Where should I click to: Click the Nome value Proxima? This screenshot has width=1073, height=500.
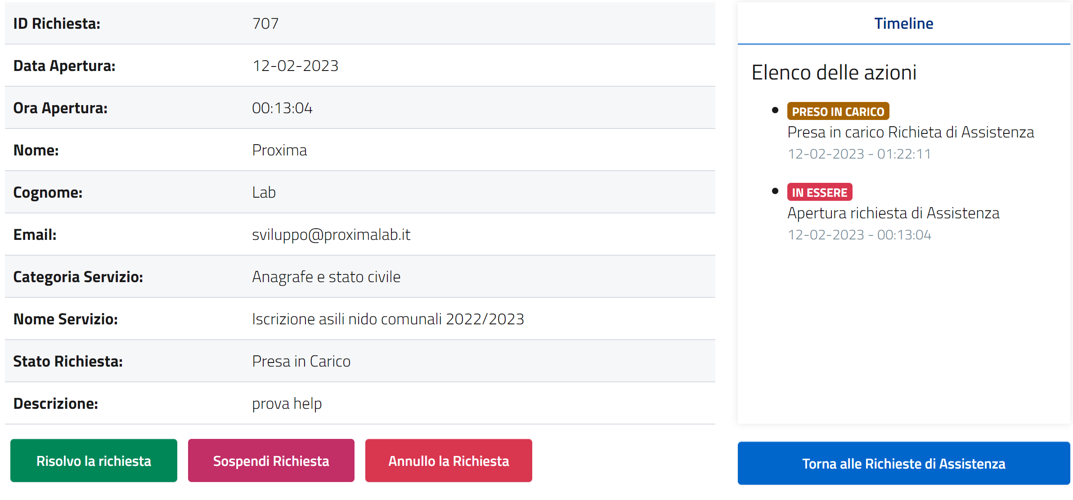tap(279, 150)
